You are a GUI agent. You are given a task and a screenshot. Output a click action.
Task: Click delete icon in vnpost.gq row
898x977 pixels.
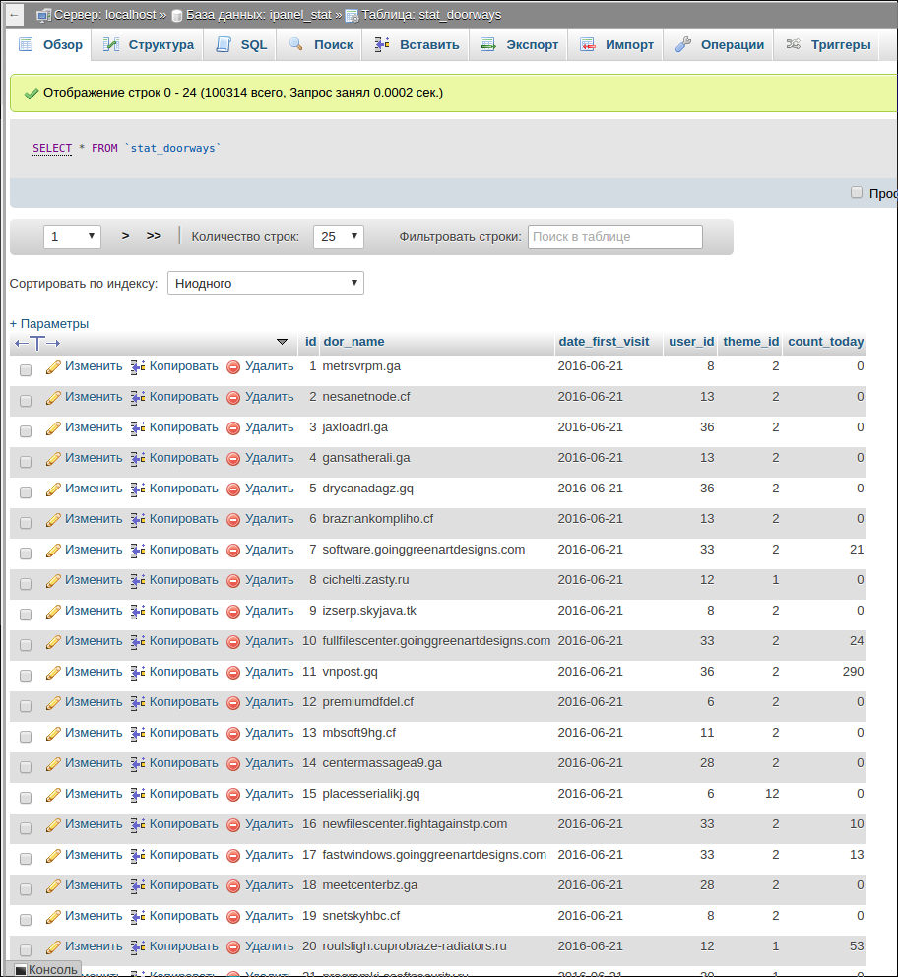(233, 673)
